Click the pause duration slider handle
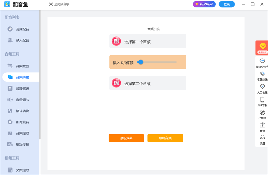Screen dimensions: 268x175 click(141, 62)
